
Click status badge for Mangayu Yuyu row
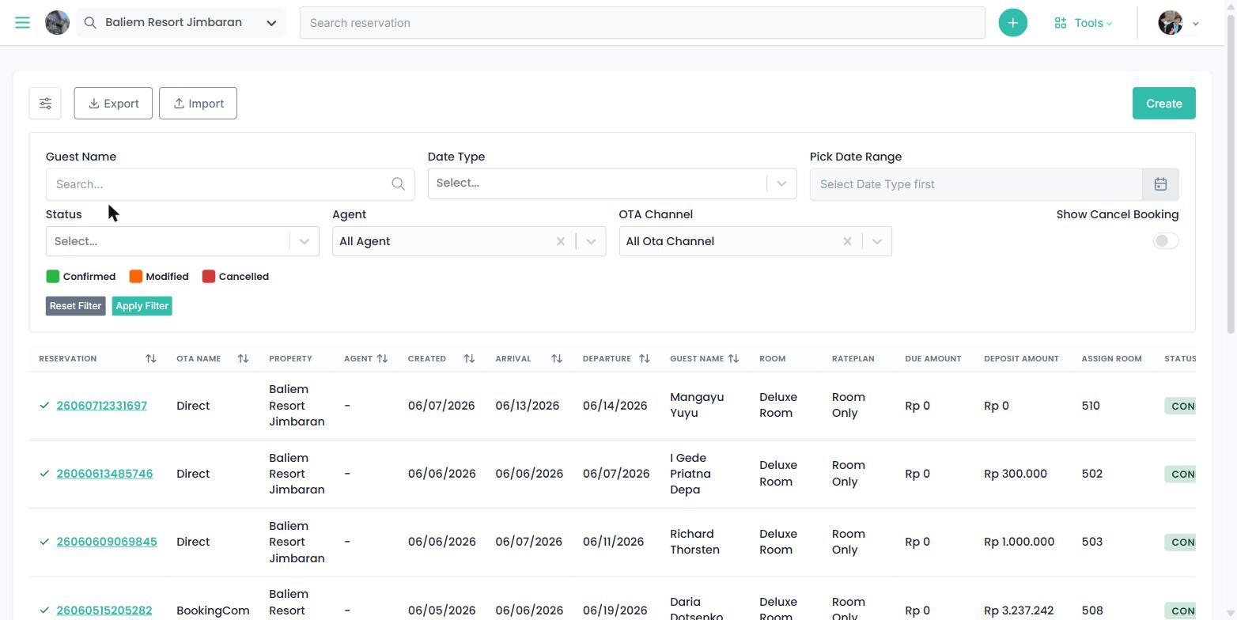(x=1179, y=406)
